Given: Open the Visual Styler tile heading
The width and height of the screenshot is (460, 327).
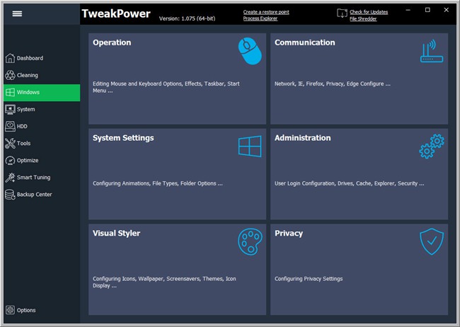Looking at the screenshot, I should 116,234.
